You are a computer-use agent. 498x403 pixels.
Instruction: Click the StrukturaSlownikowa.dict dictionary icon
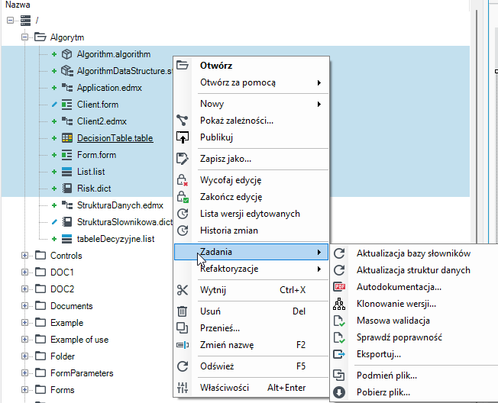[x=67, y=222]
